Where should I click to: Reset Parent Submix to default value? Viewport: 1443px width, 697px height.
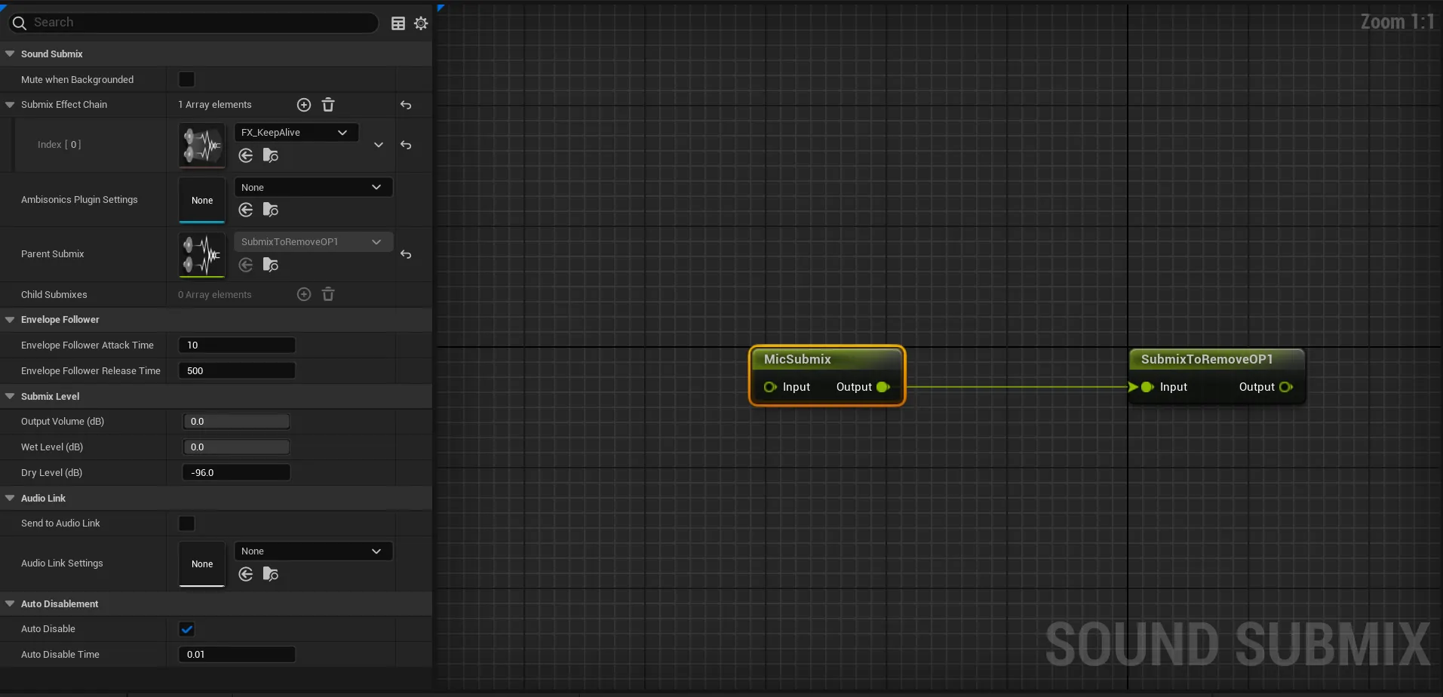point(406,255)
